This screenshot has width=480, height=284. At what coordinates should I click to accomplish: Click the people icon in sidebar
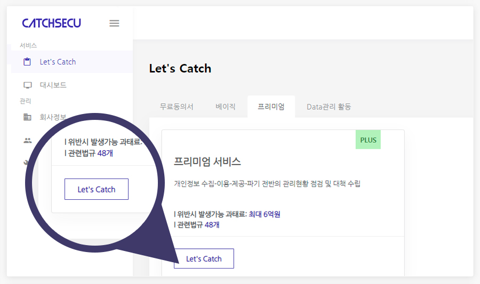(x=28, y=141)
